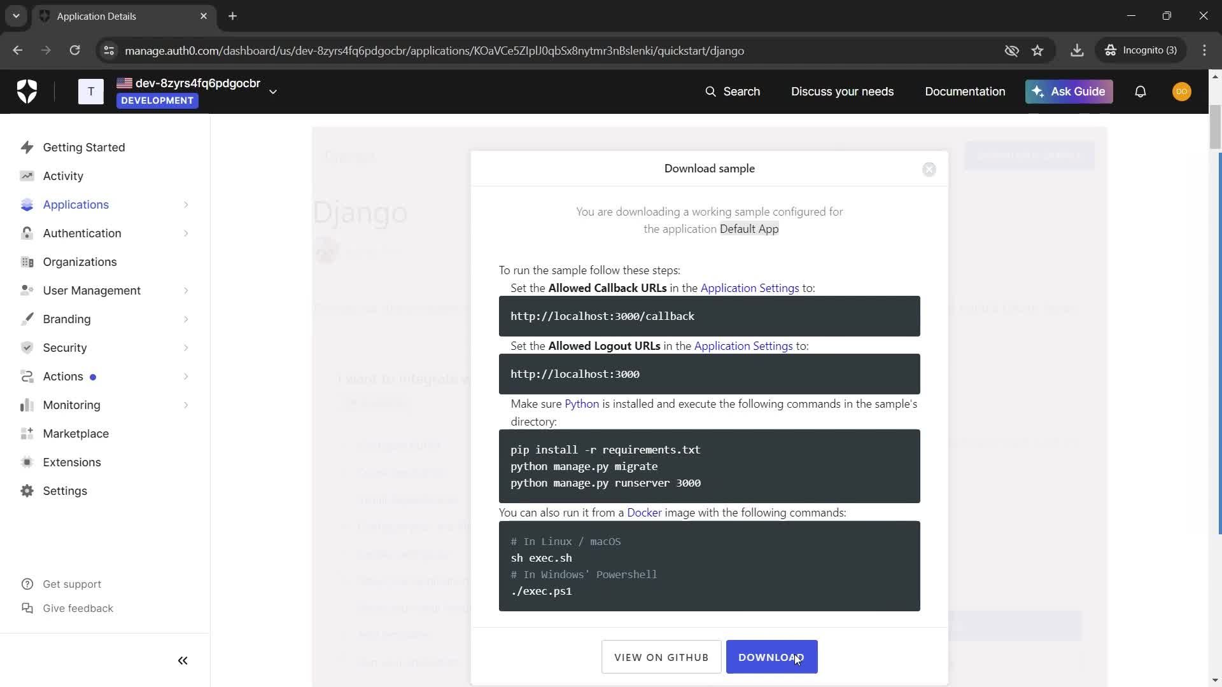Image resolution: width=1222 pixels, height=687 pixels.
Task: Click the Applications layers icon
Action: (x=27, y=205)
